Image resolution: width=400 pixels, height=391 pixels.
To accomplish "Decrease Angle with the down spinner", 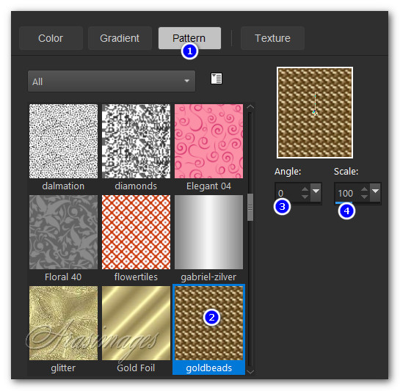I will pos(305,197).
